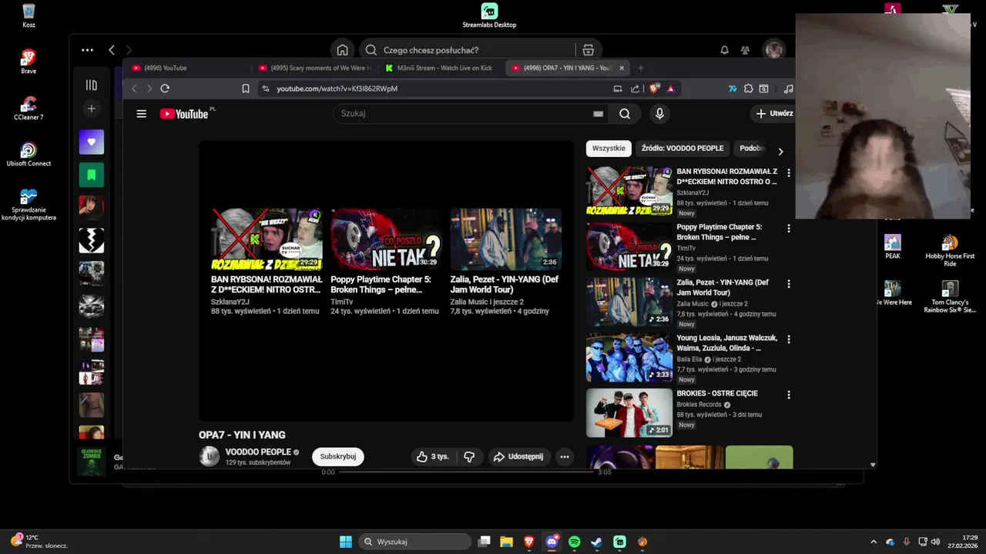Viewport: 986px width, 554px height.
Task: Open Spotify three-dots menu
Action: [87, 50]
